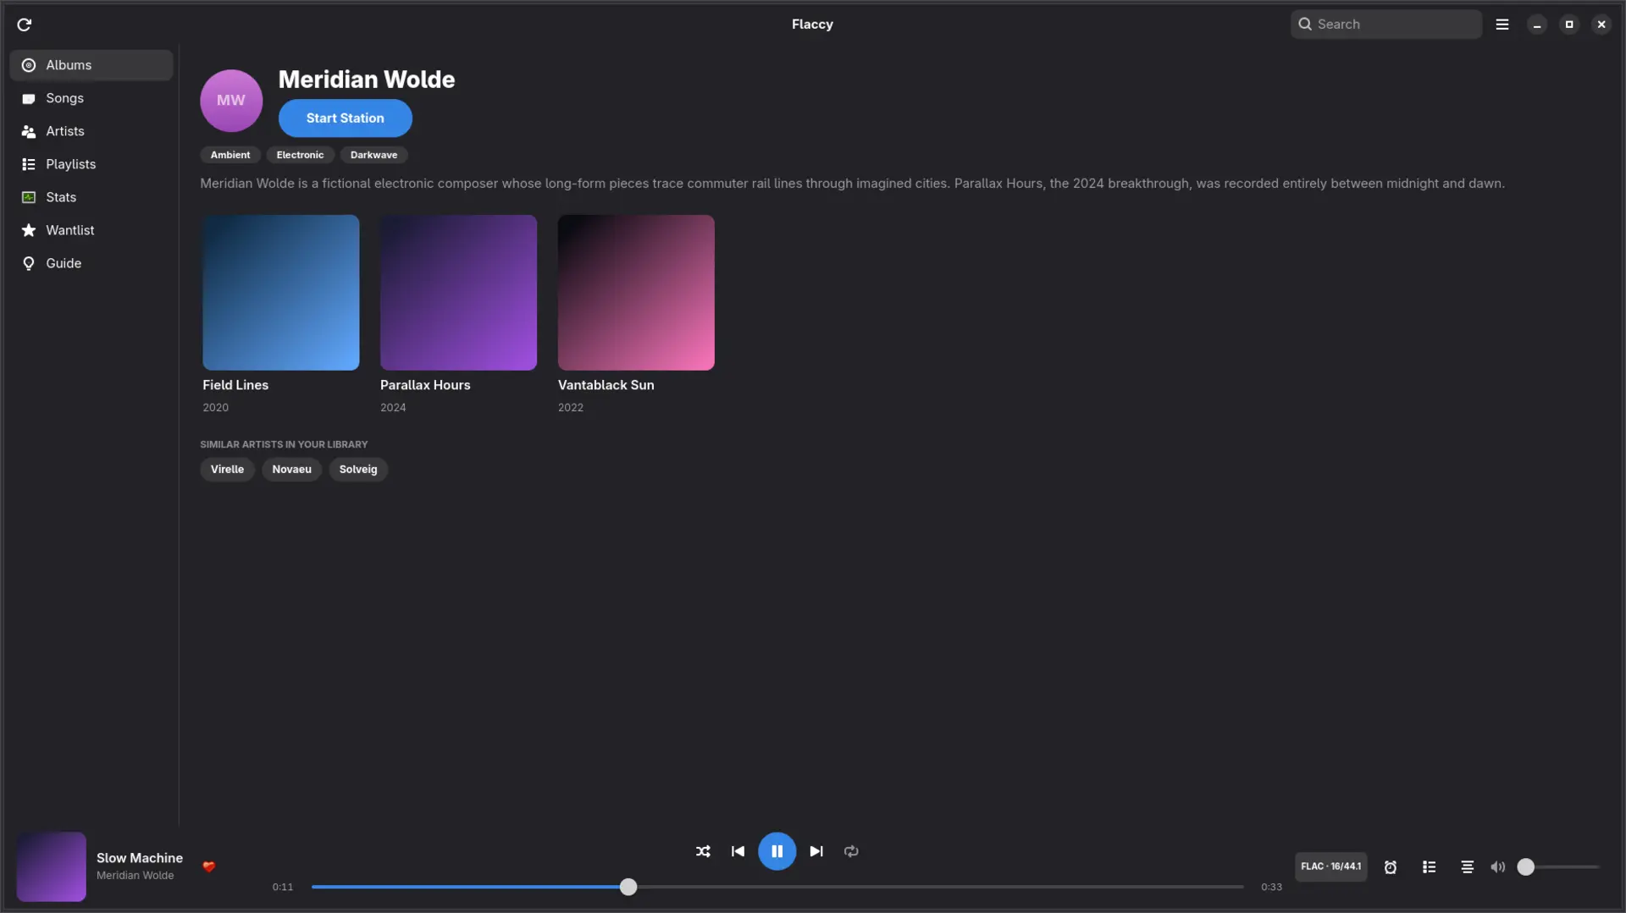Click the year 2022 under Vantablack Sun
The width and height of the screenshot is (1626, 913).
point(571,408)
